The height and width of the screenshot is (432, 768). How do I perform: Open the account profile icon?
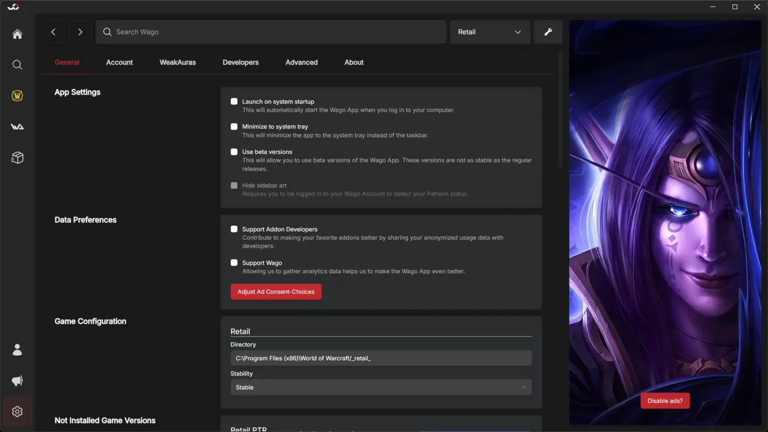tap(17, 349)
